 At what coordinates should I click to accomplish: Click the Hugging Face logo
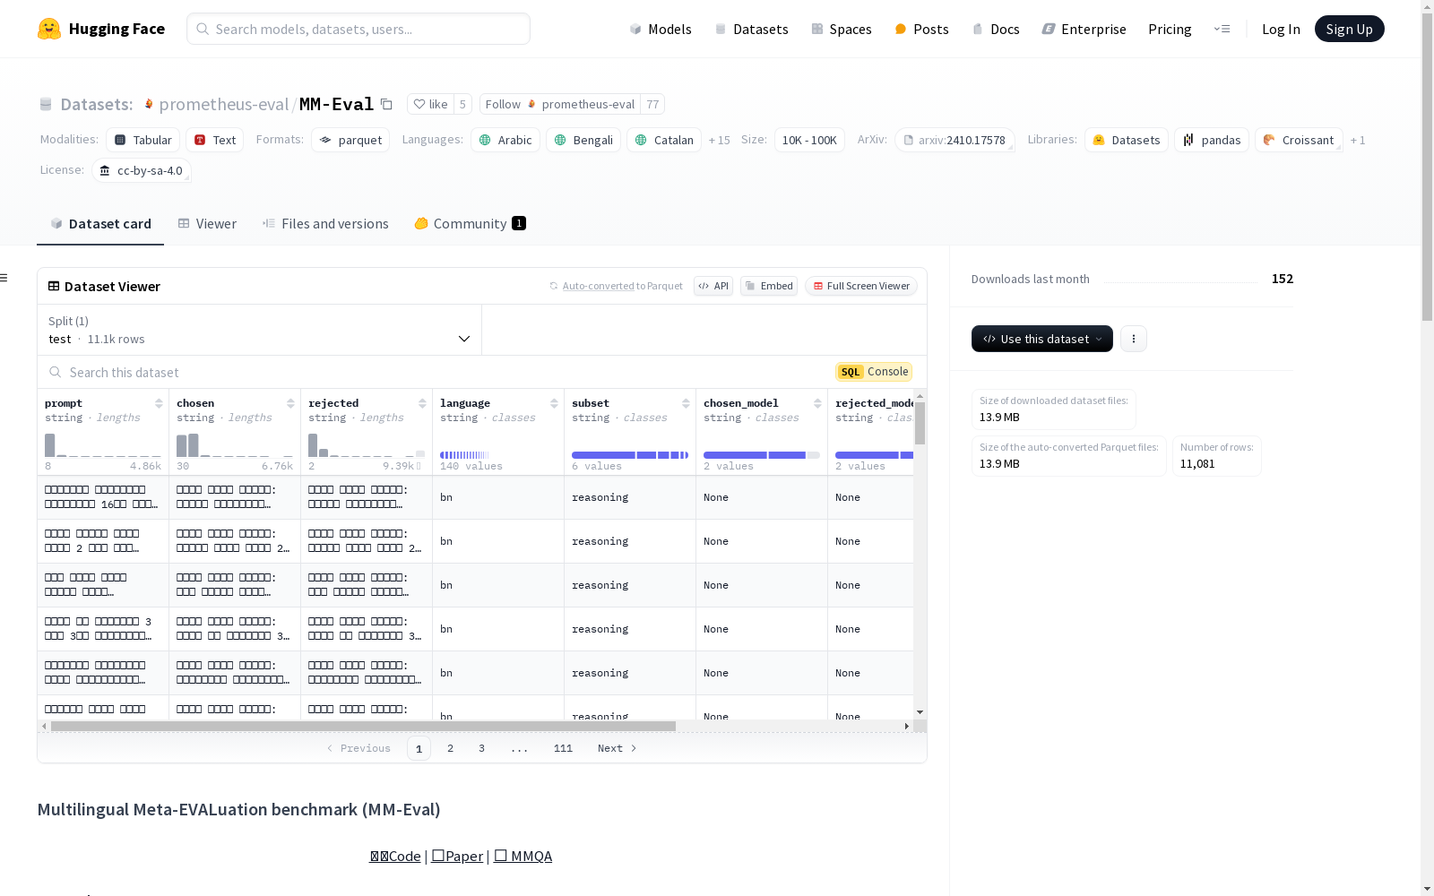click(101, 29)
